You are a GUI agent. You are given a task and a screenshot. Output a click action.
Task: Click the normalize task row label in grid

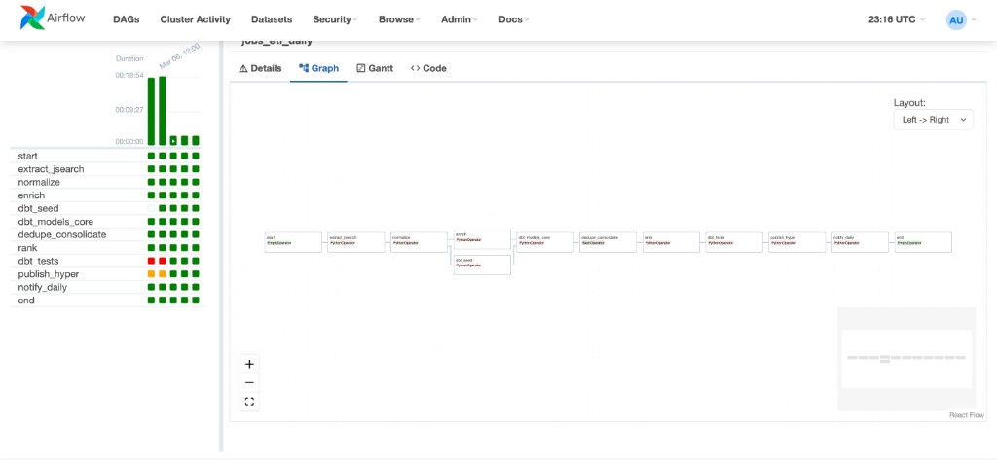(x=39, y=183)
